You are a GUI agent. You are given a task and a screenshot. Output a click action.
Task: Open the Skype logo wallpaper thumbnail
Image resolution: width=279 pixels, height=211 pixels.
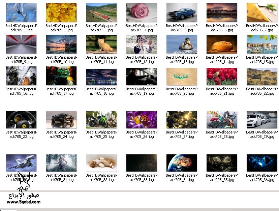tap(182, 77)
